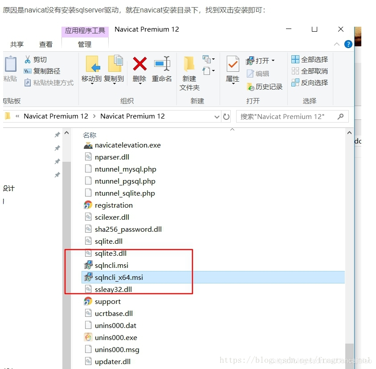The height and width of the screenshot is (369, 376).
Task: Click the Paste (粘贴) clipboard icon
Action: (10, 64)
